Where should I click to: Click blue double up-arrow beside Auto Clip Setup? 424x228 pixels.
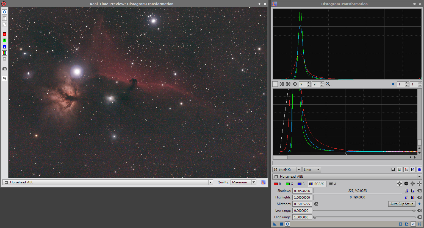pyautogui.click(x=419, y=204)
